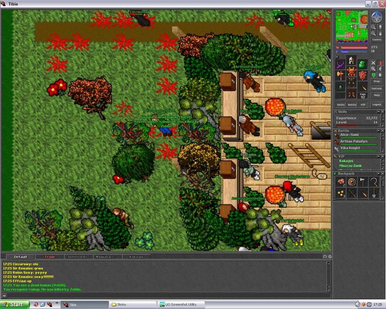
Task: Expand the Windows quick launch chevron
Action: point(57,303)
